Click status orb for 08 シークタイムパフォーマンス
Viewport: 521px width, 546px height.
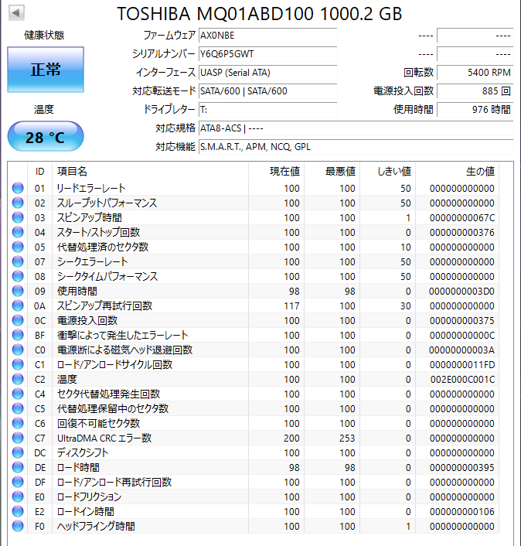[x=18, y=276]
